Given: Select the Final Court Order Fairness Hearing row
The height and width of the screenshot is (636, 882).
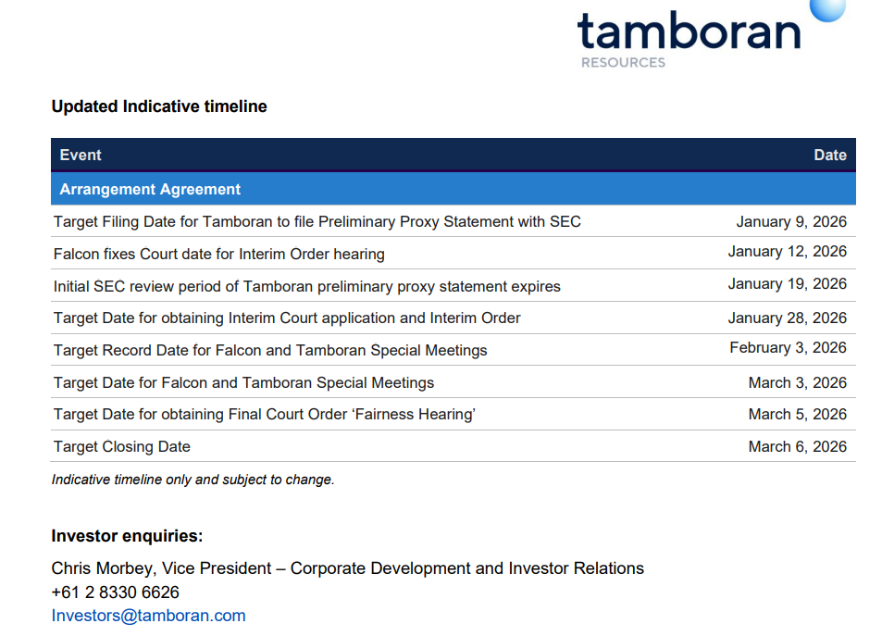Looking at the screenshot, I should pyautogui.click(x=265, y=414).
